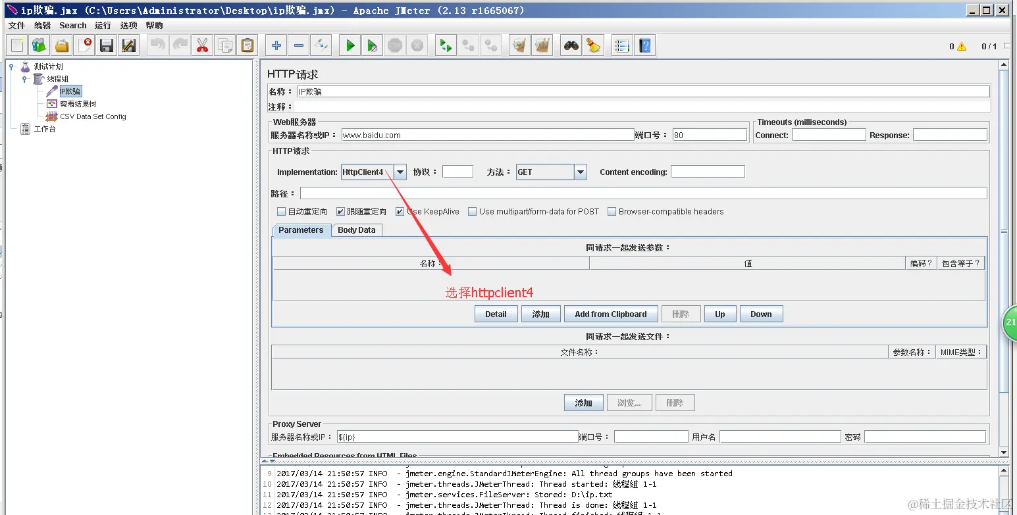Click the Open file folder icon
The width and height of the screenshot is (1017, 515).
point(62,45)
